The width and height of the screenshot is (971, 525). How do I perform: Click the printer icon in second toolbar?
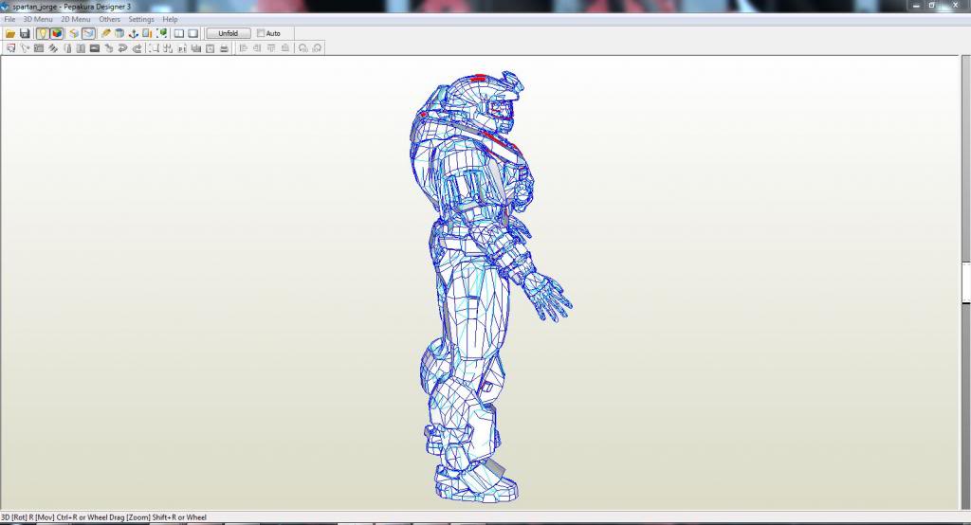pos(224,48)
